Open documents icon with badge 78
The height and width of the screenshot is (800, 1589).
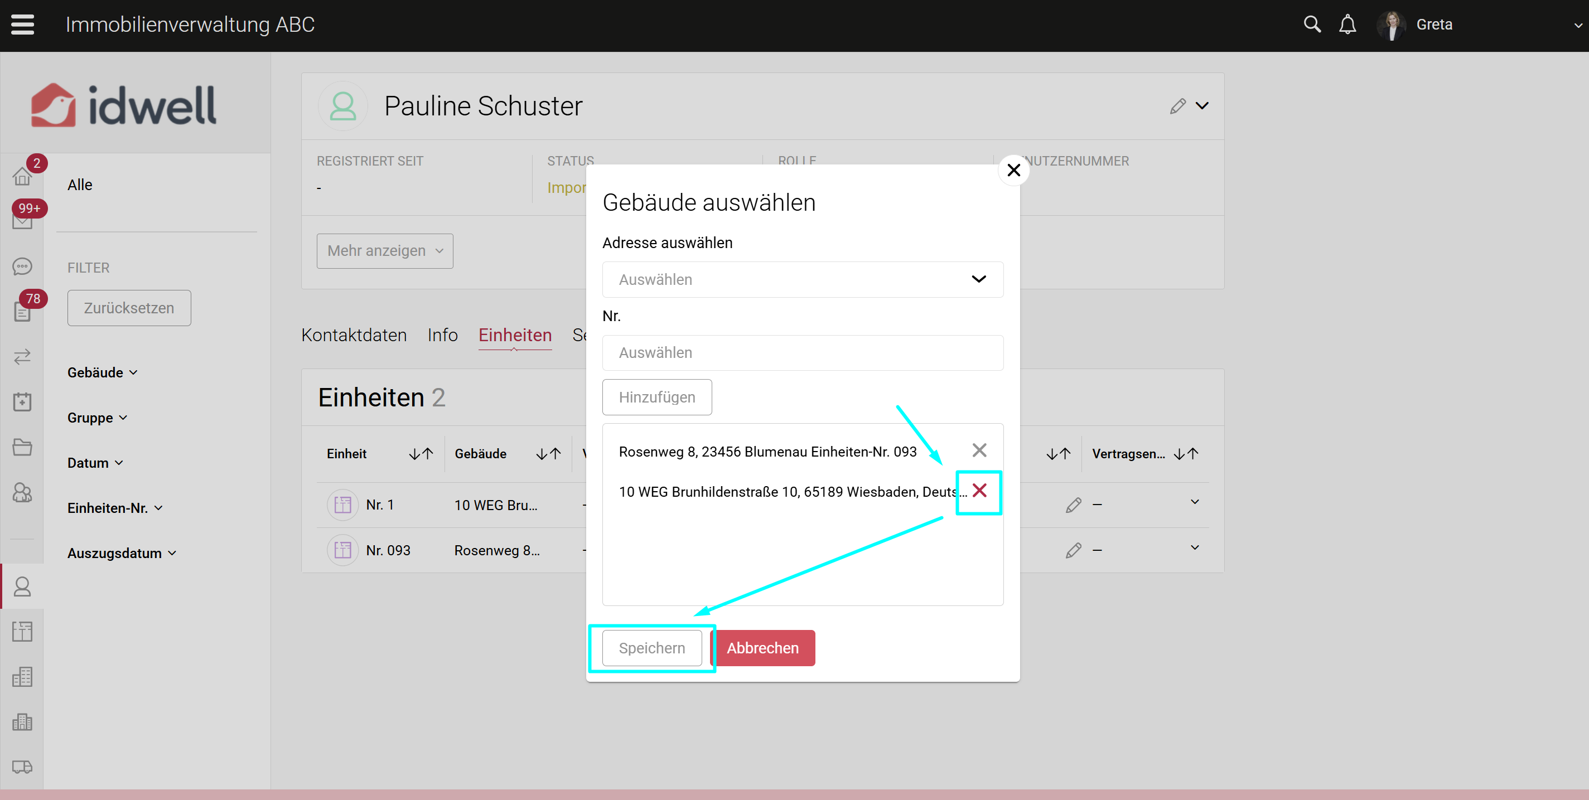(22, 312)
